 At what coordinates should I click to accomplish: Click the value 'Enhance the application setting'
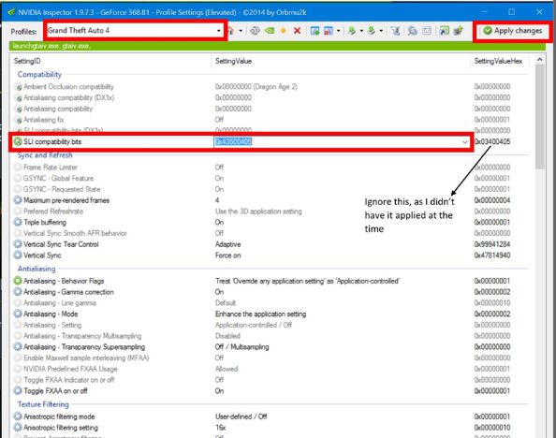pos(260,314)
